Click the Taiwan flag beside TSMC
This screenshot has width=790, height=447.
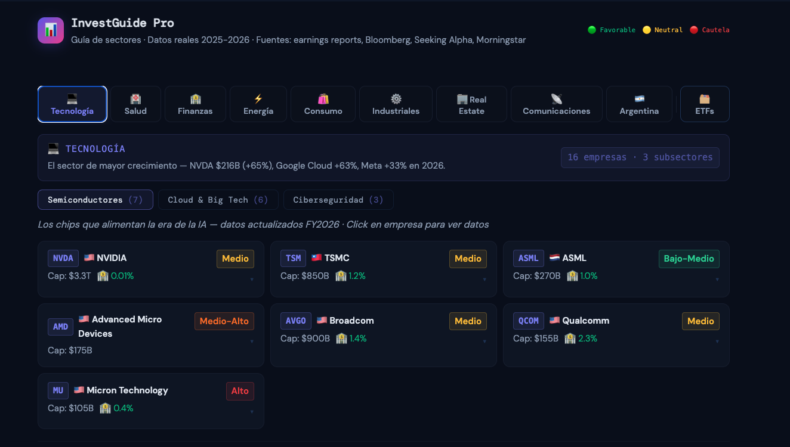[x=316, y=258]
